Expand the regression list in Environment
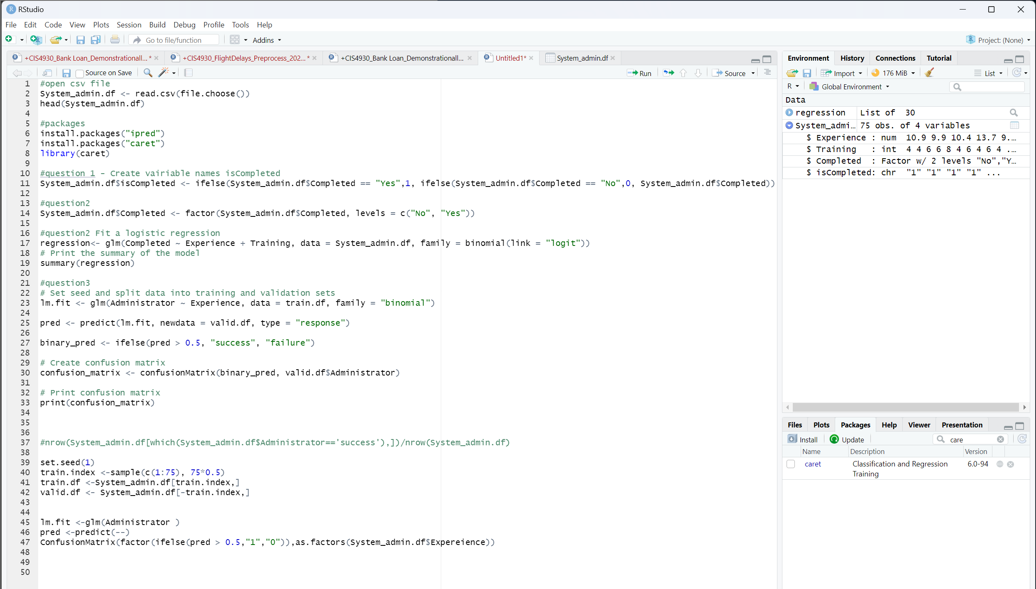Image resolution: width=1036 pixels, height=589 pixels. point(789,113)
